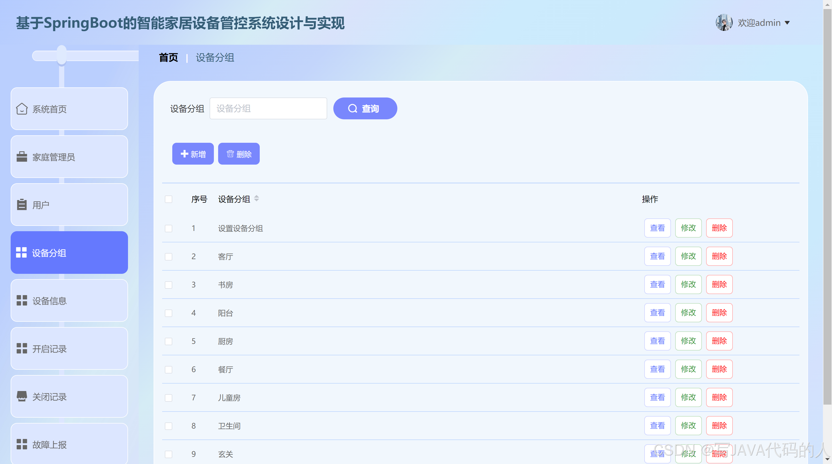The height and width of the screenshot is (464, 832).
Task: Open 关闭记录 menu item
Action: tap(69, 396)
